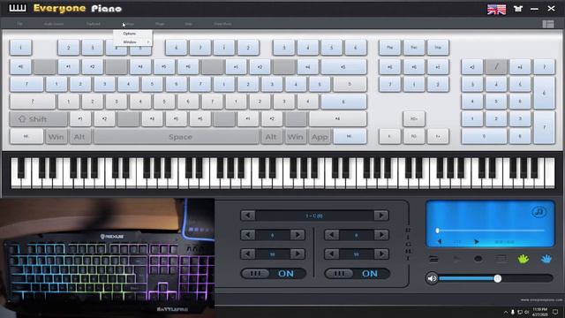Toggle the blue right-hand icon
565x318 pixels.
pyautogui.click(x=546, y=259)
